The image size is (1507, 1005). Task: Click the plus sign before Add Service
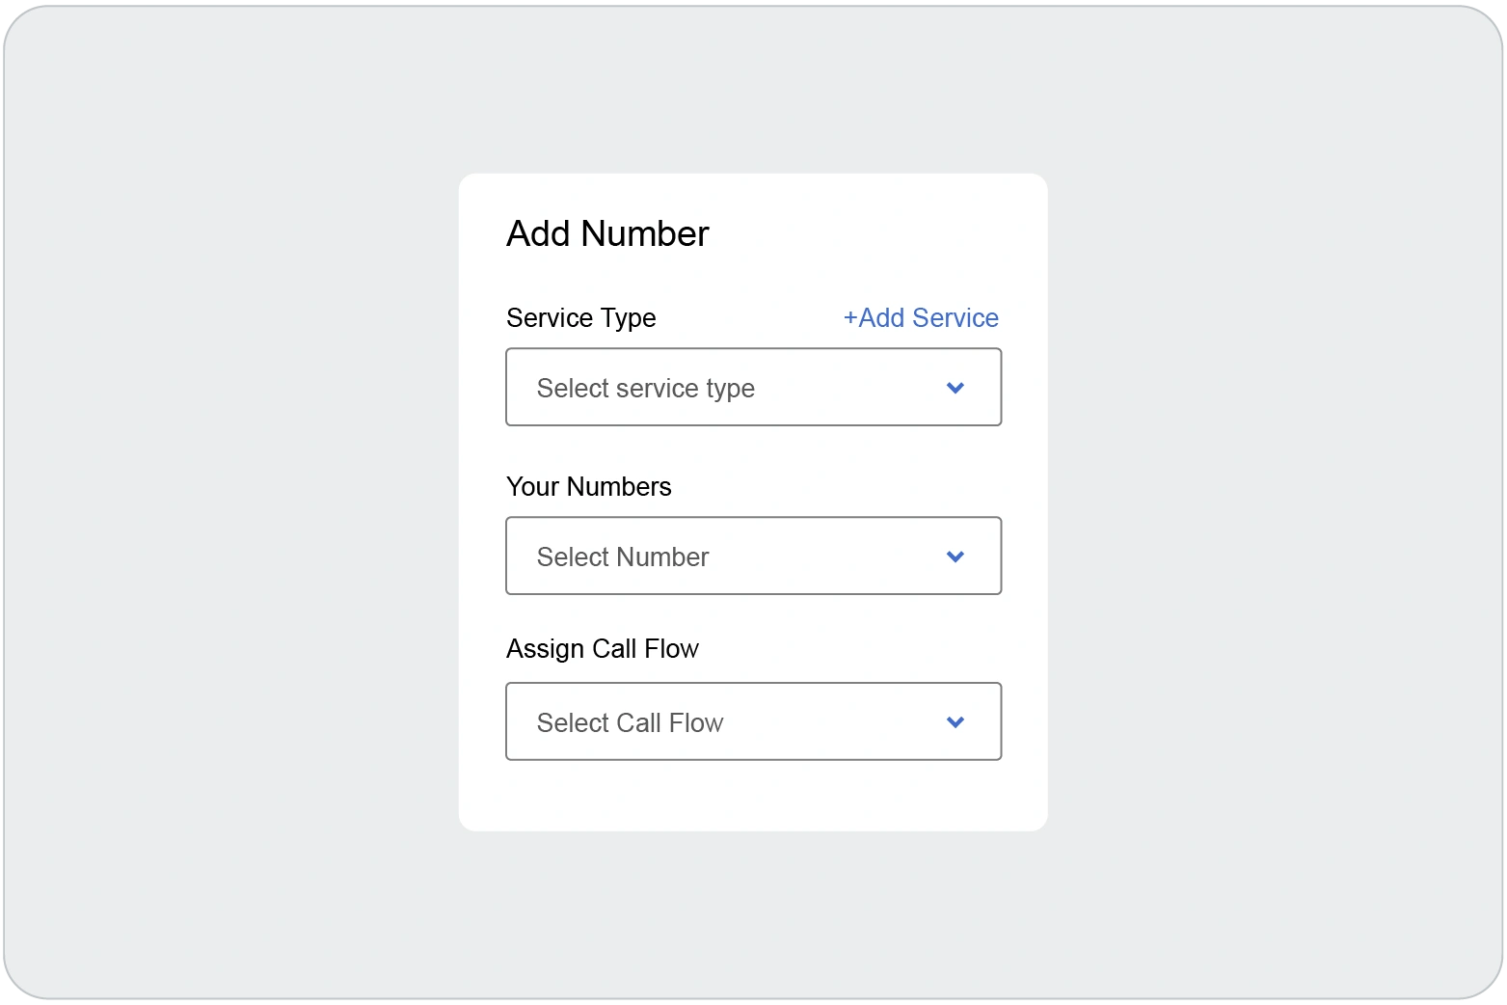(x=850, y=318)
